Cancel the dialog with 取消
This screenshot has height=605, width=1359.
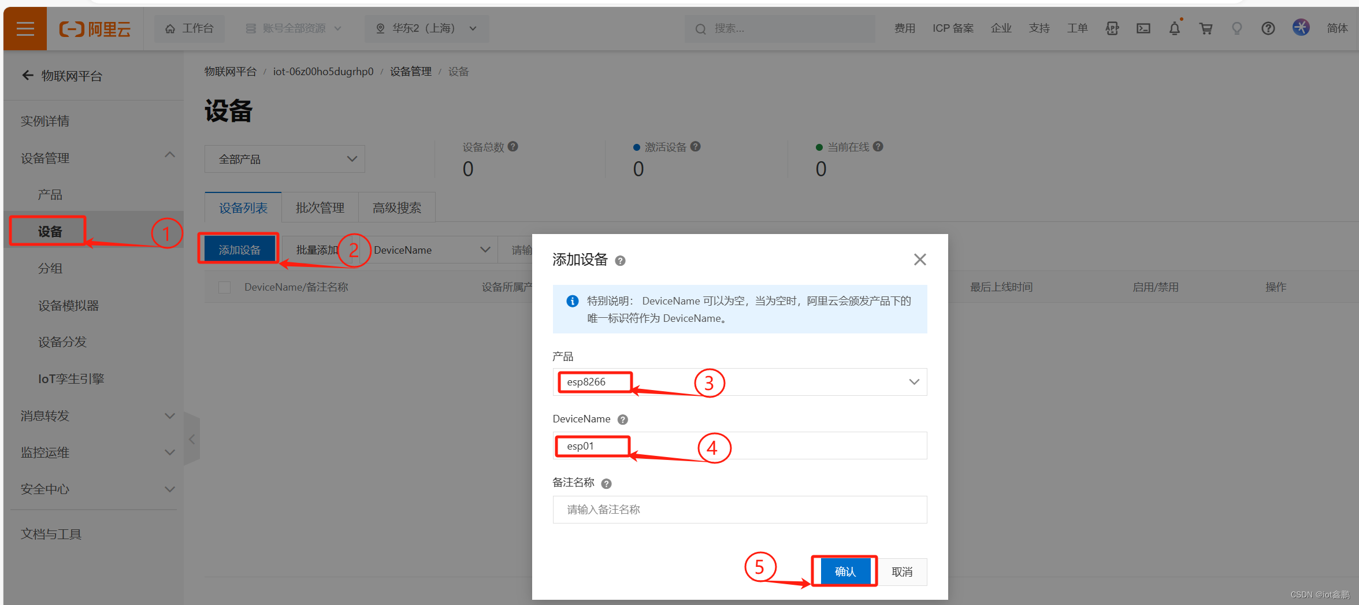tap(902, 571)
